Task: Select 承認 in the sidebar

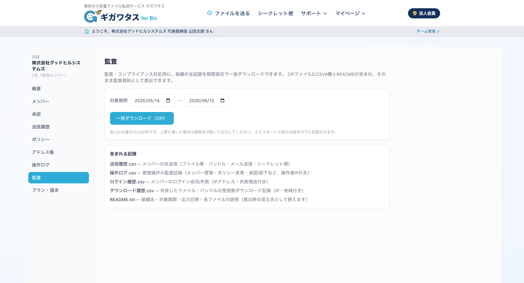Action: [x=58, y=114]
